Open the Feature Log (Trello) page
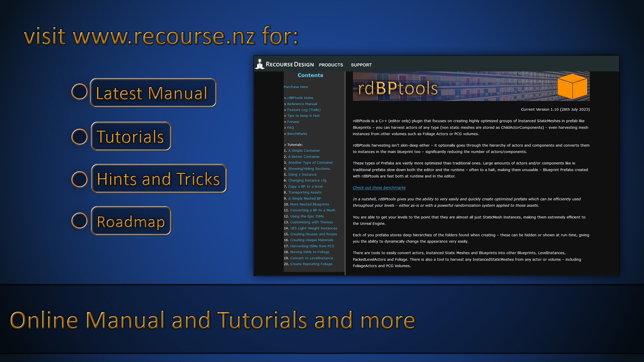The image size is (644, 362). pos(304,110)
